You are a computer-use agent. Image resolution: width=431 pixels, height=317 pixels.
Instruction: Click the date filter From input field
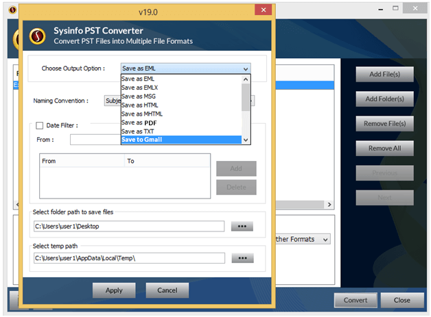click(95, 140)
